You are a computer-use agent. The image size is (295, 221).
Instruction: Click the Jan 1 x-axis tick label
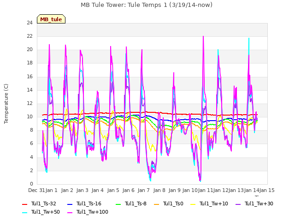[x=51, y=190]
